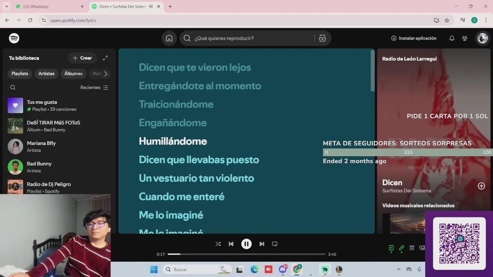Open a new browser tab
This screenshot has height=277, width=493.
click(170, 7)
